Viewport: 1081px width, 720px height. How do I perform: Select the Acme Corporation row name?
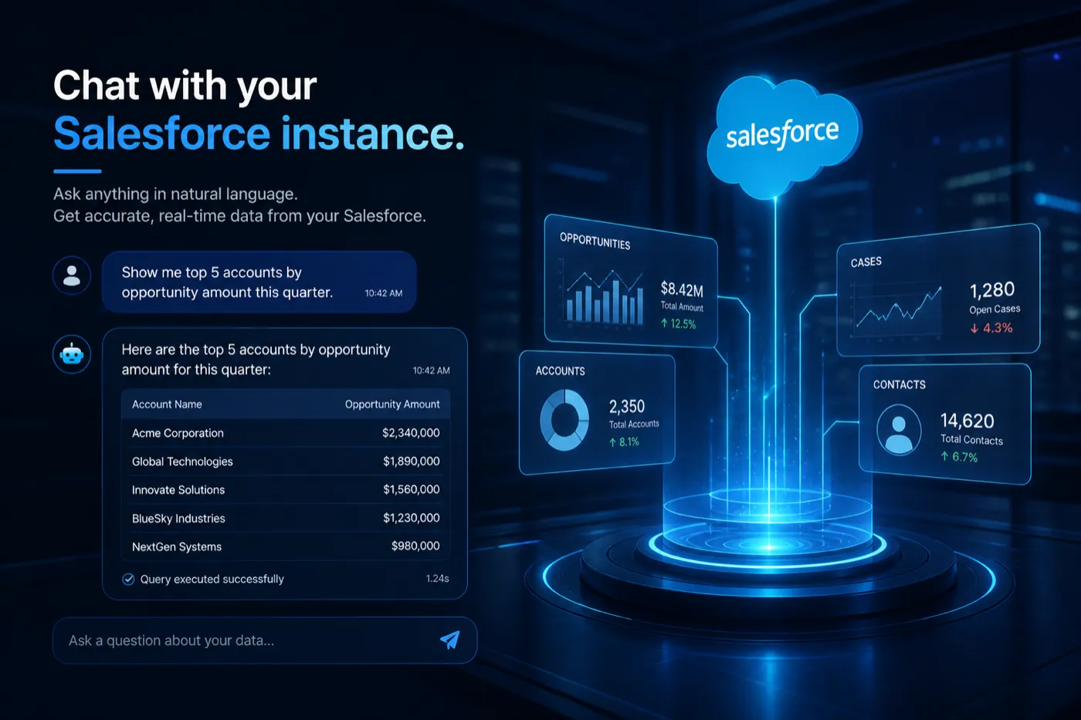pos(178,433)
